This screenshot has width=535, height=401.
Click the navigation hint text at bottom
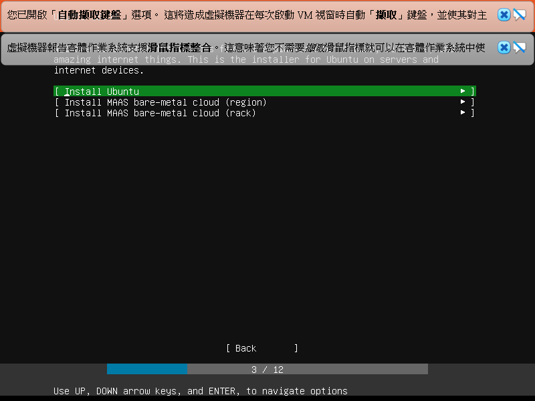201,391
